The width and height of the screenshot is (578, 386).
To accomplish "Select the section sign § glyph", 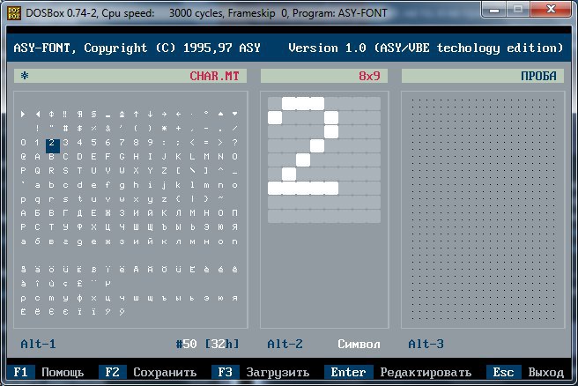I will click(93, 115).
